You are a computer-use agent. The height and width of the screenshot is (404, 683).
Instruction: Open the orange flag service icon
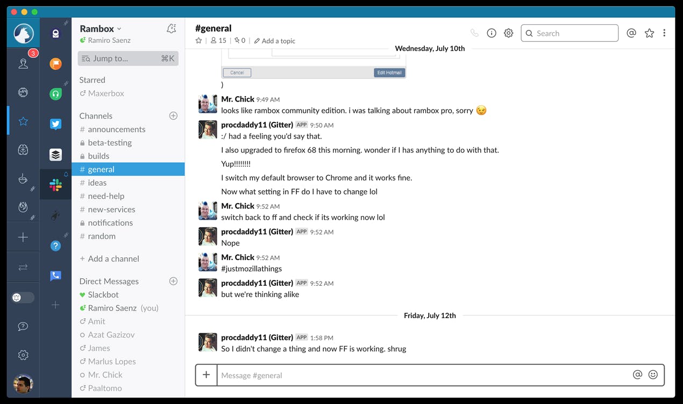tap(55, 64)
